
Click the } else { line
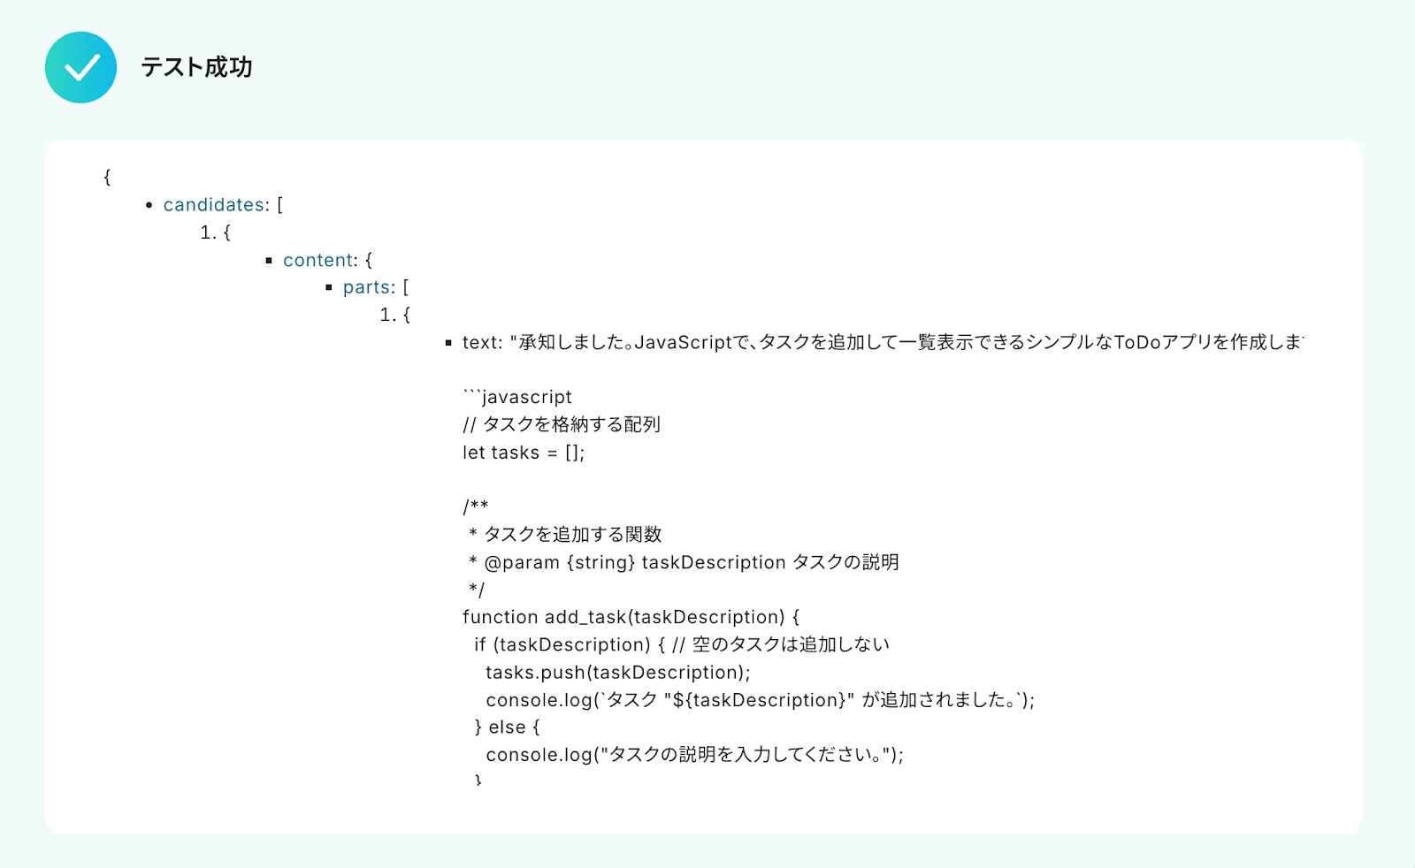(x=507, y=727)
